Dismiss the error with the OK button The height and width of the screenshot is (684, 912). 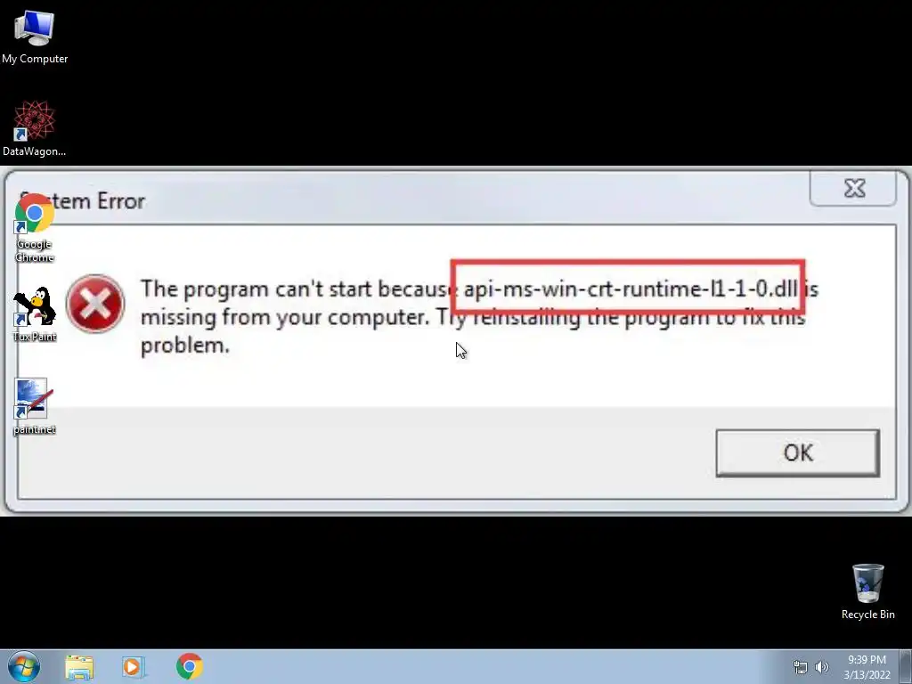click(797, 453)
